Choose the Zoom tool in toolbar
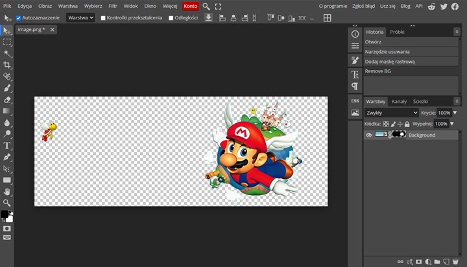 pyautogui.click(x=7, y=203)
